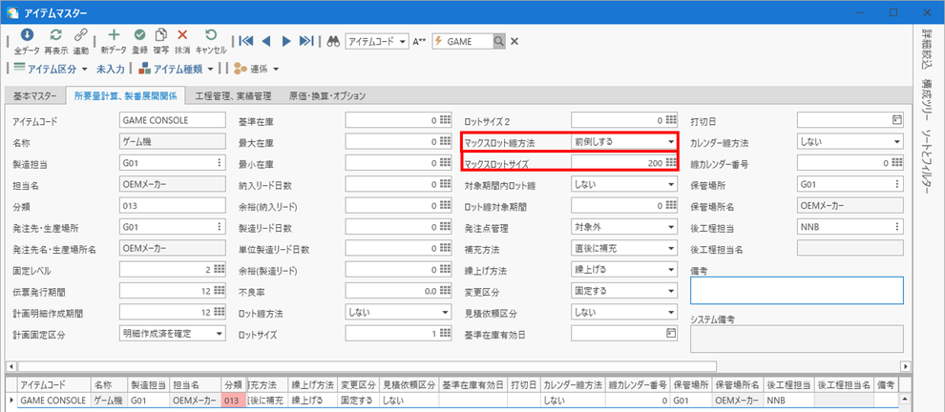Open the 繰上げ方法 dropdown
This screenshot has width=945, height=412.
tap(671, 269)
